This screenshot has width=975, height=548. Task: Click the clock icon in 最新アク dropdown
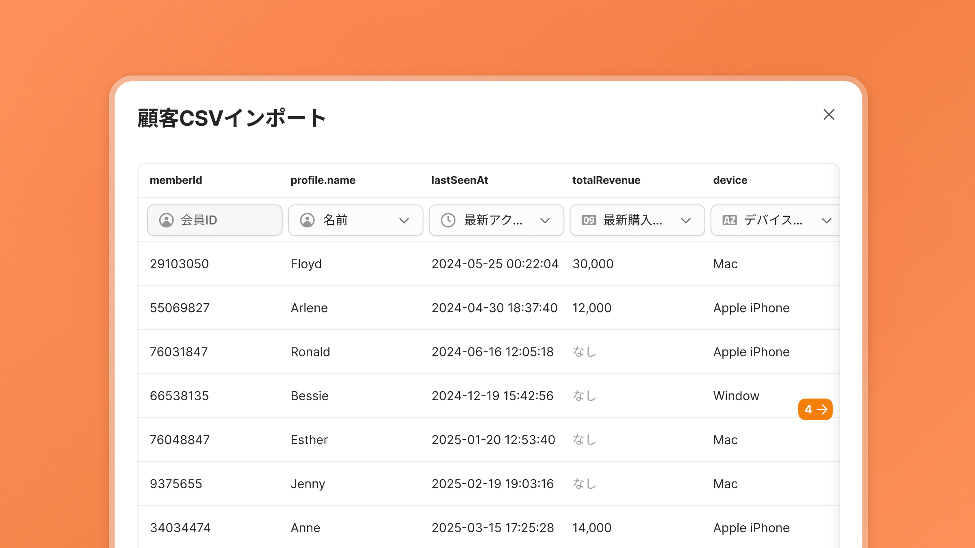point(448,220)
